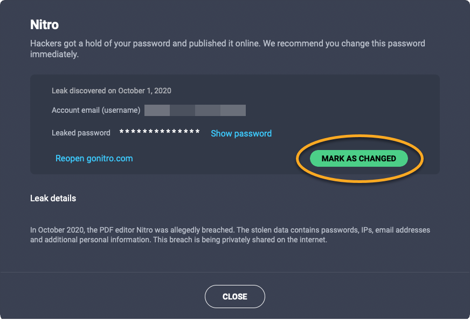Click the "Hackers got a hold" warning sentence

(144, 43)
